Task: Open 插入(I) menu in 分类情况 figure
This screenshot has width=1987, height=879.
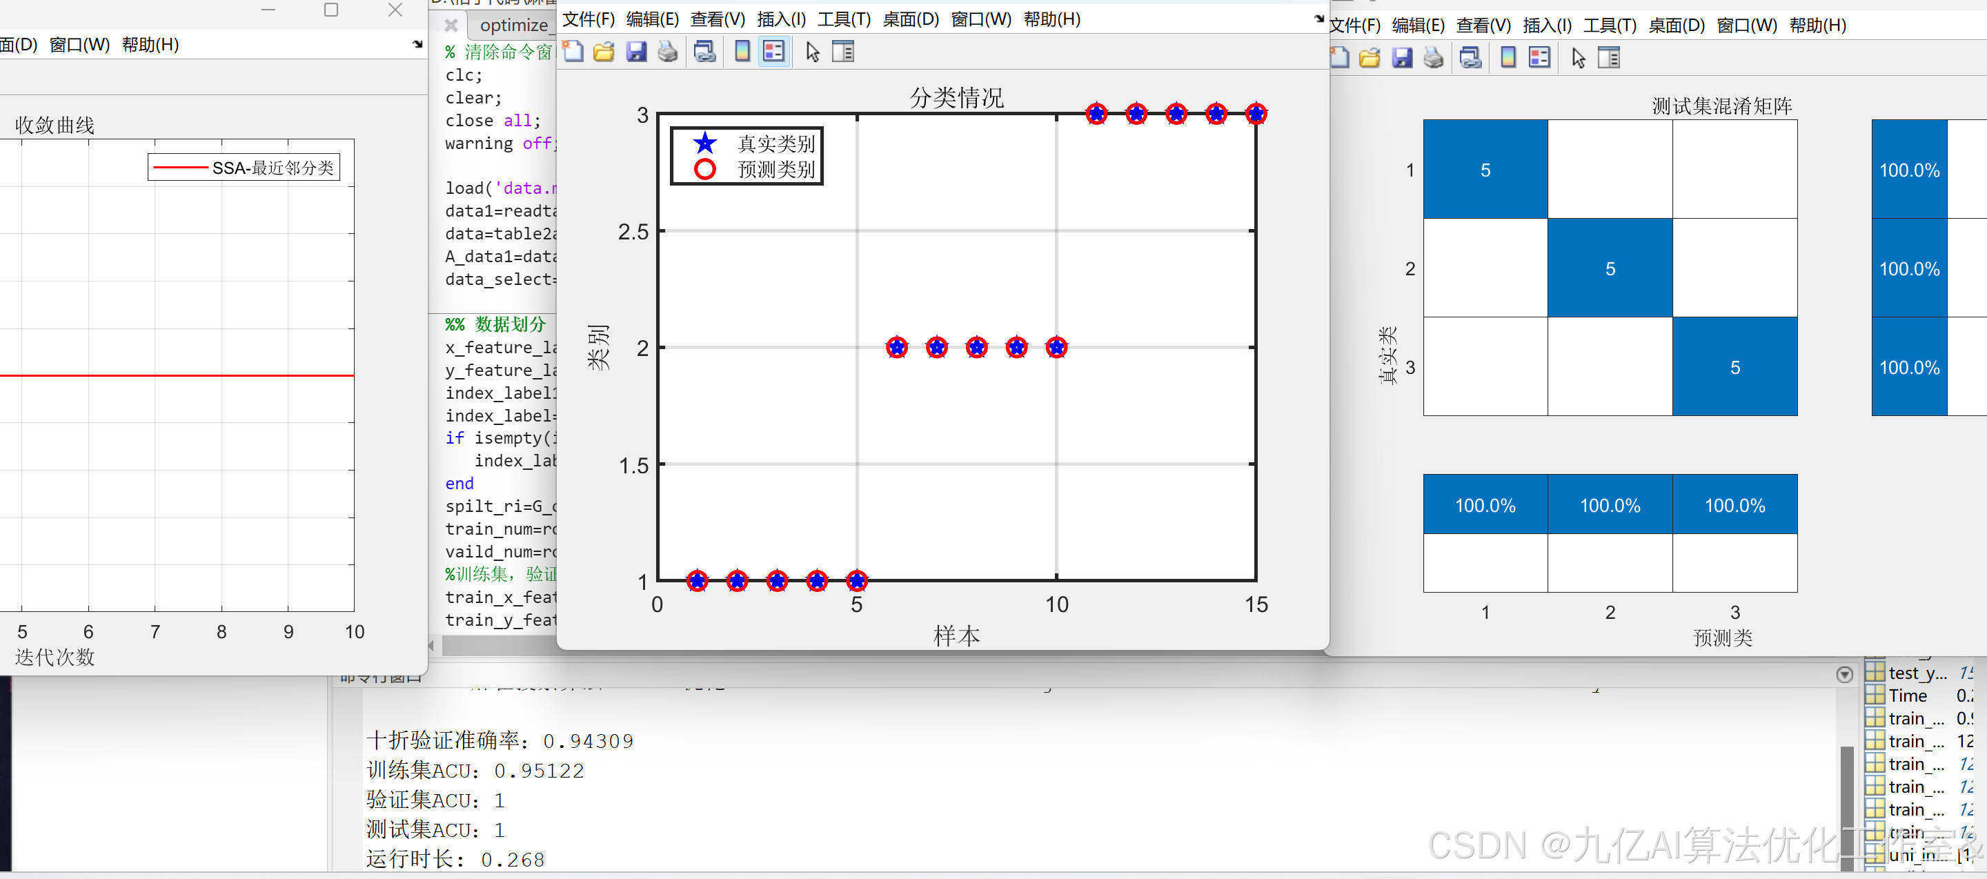Action: (x=780, y=19)
